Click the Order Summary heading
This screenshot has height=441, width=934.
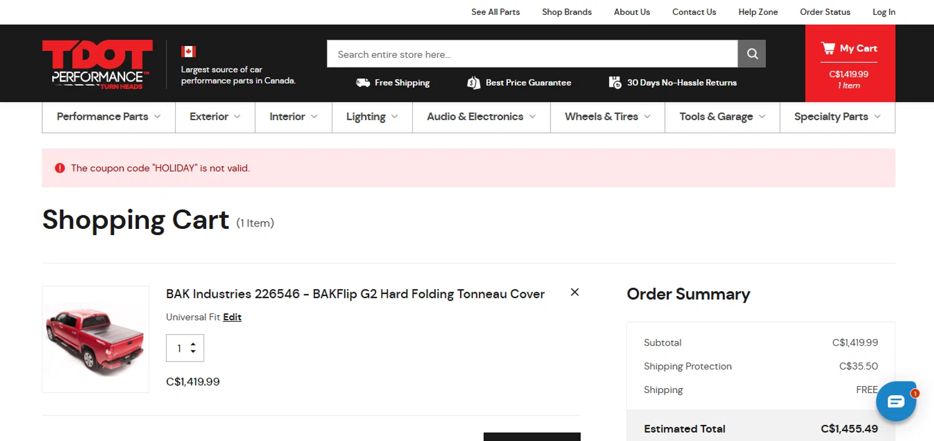click(x=688, y=294)
